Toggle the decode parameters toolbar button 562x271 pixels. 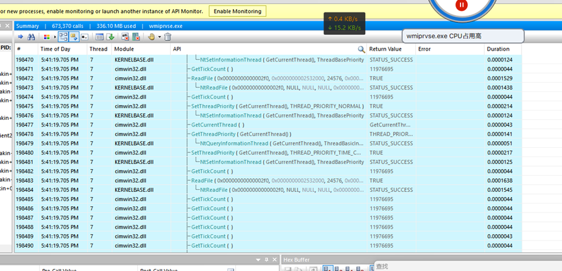point(73,36)
